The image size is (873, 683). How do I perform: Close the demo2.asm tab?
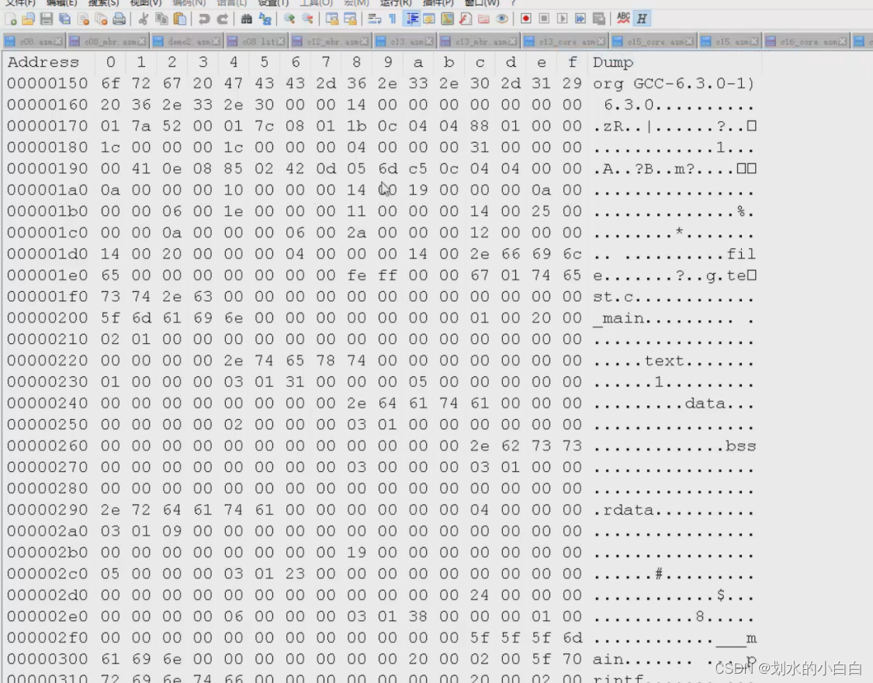[x=216, y=42]
